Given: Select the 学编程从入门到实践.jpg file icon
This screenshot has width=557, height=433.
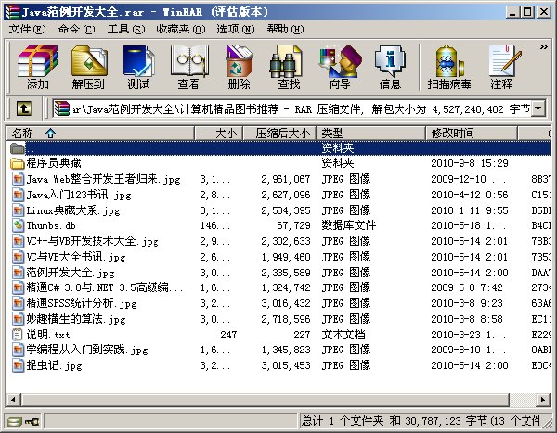Looking at the screenshot, I should [18, 350].
